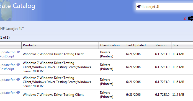This screenshot has width=193, height=101.
Task: Click the "1 of 1)" page count text
Action: pos(5,38)
